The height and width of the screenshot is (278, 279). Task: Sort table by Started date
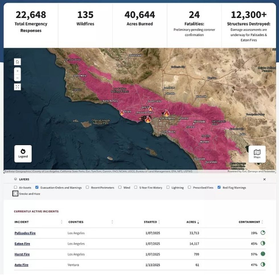152,222
